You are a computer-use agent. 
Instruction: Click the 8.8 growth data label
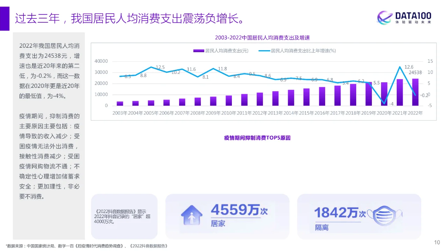(x=144, y=75)
